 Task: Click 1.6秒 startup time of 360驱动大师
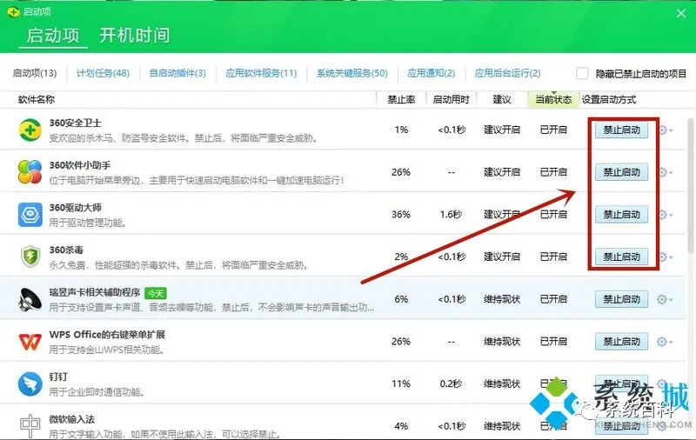451,215
